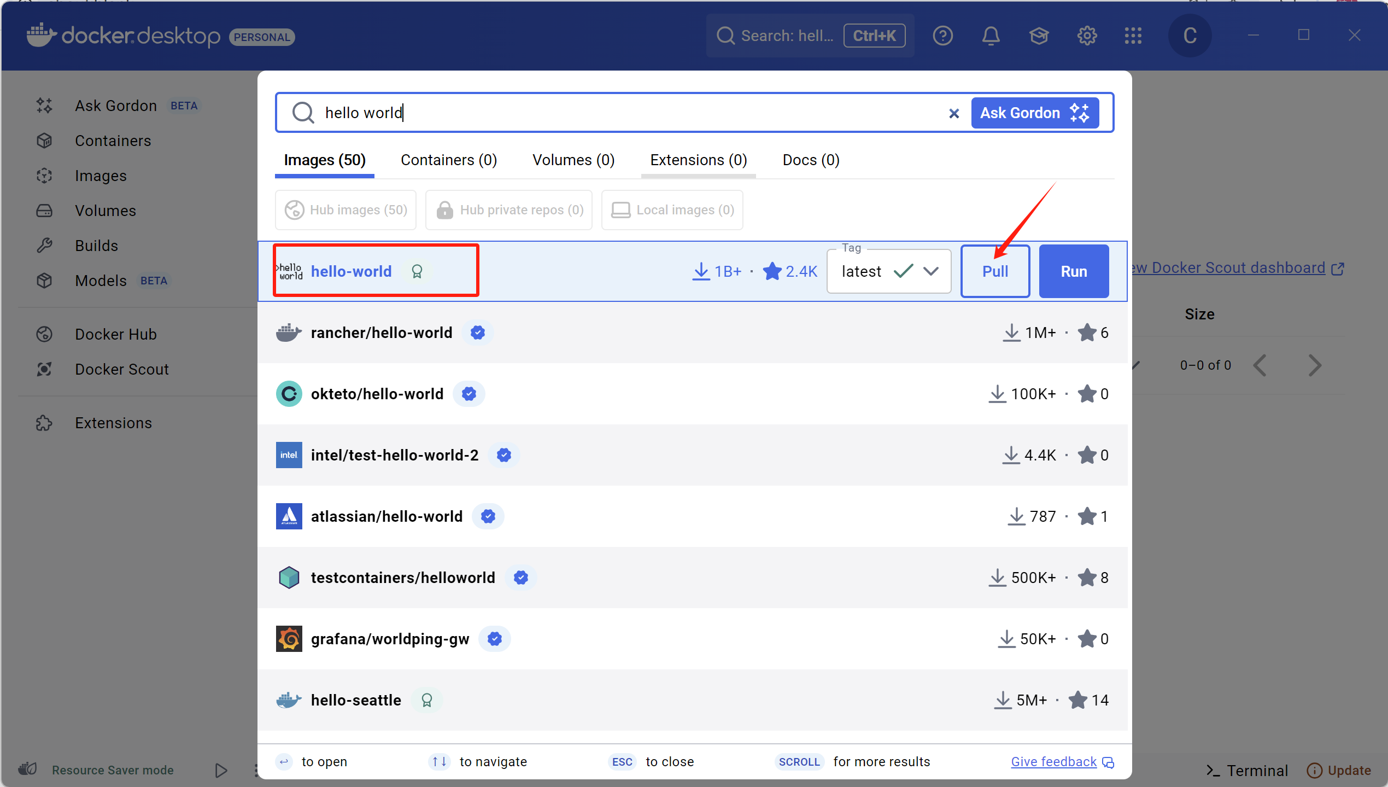Open the Give feedback link
Screen dimensions: 1388x787
tap(1054, 762)
